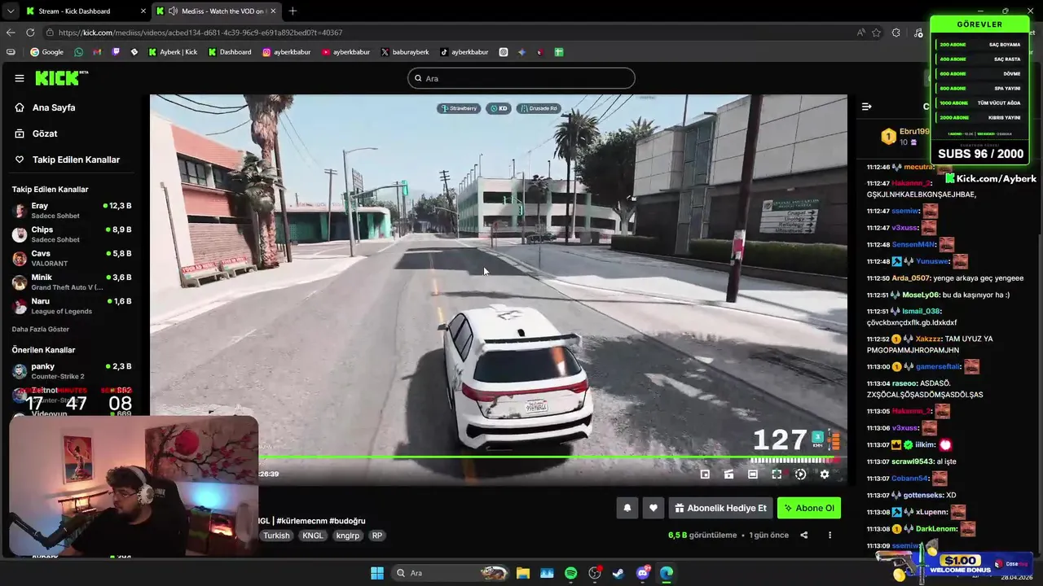Image resolution: width=1043 pixels, height=586 pixels.
Task: Click the green Abone Ol button
Action: 809,508
